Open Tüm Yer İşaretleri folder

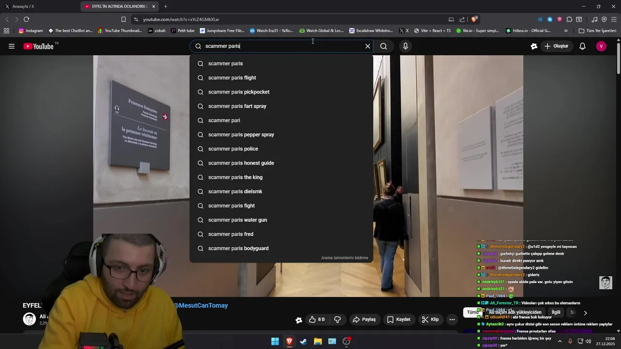(x=598, y=31)
